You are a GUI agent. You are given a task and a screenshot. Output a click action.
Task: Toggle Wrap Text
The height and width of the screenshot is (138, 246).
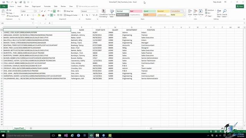click(68, 11)
